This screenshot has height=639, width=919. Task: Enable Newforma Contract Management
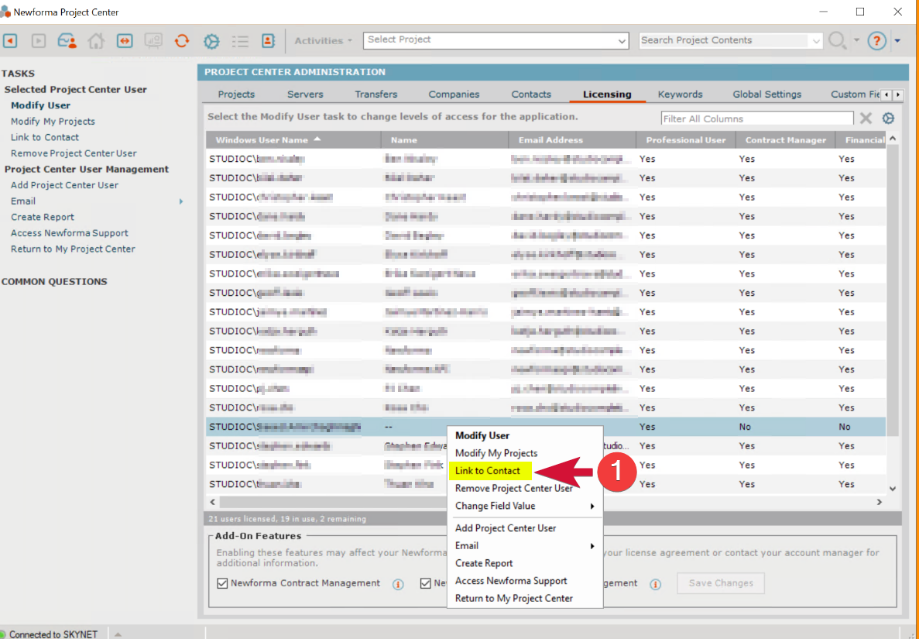coord(222,583)
